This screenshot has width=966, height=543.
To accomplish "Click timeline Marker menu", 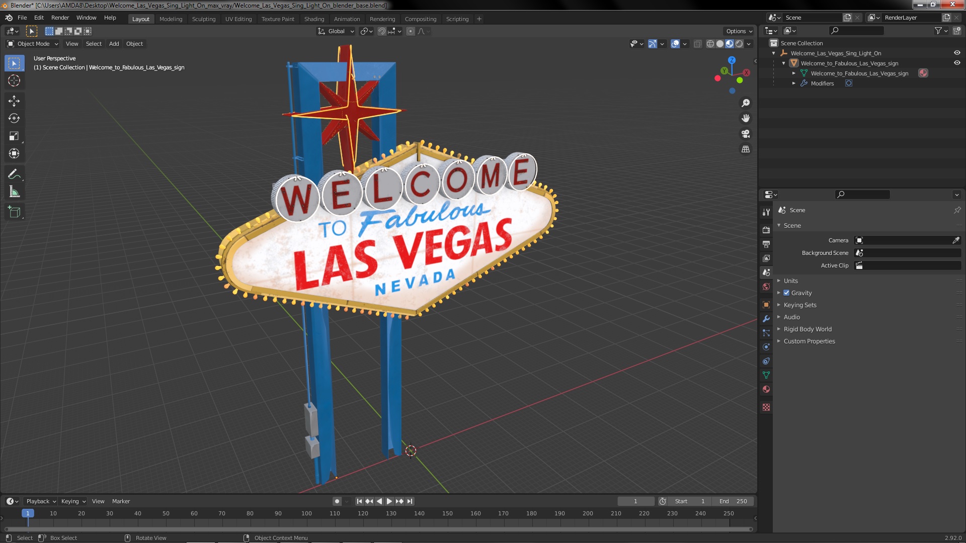I will click(121, 501).
